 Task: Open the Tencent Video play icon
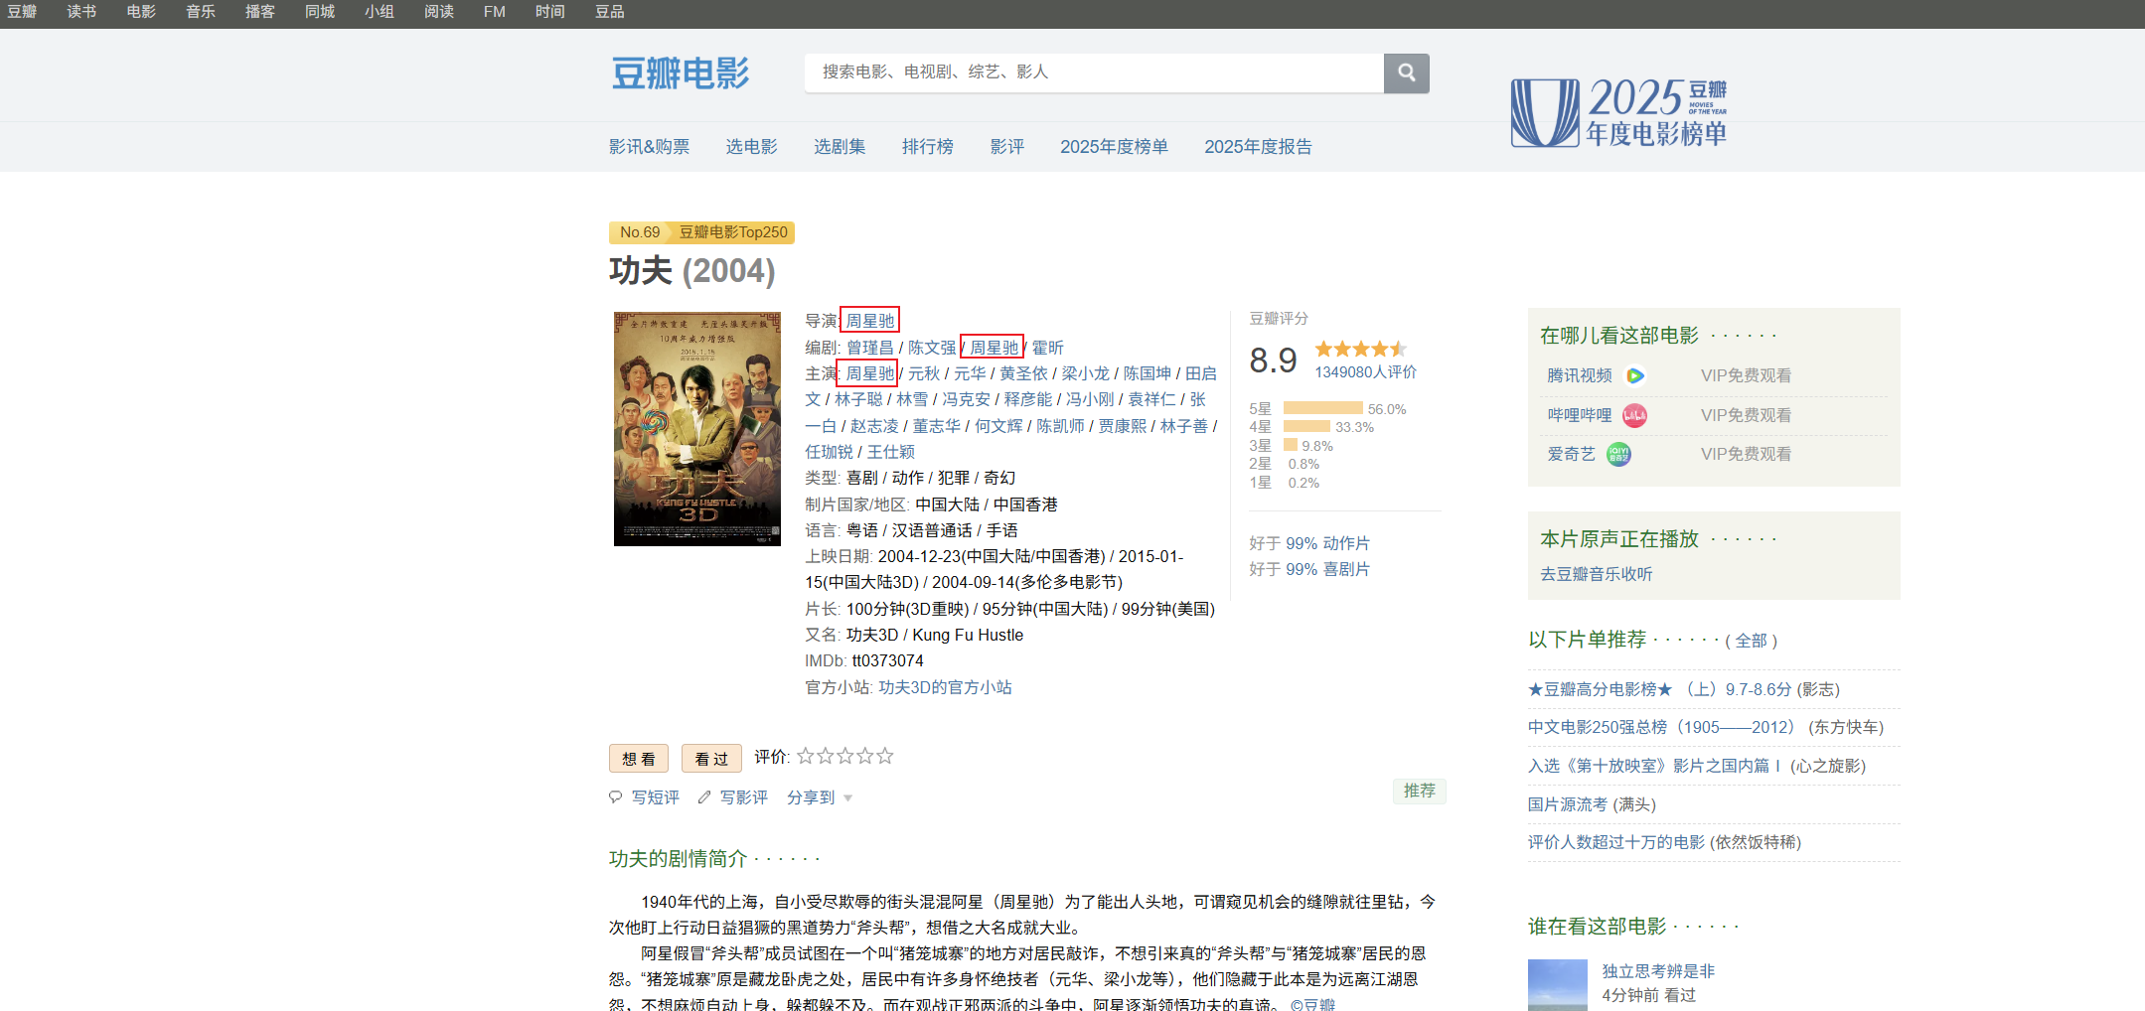coord(1634,375)
